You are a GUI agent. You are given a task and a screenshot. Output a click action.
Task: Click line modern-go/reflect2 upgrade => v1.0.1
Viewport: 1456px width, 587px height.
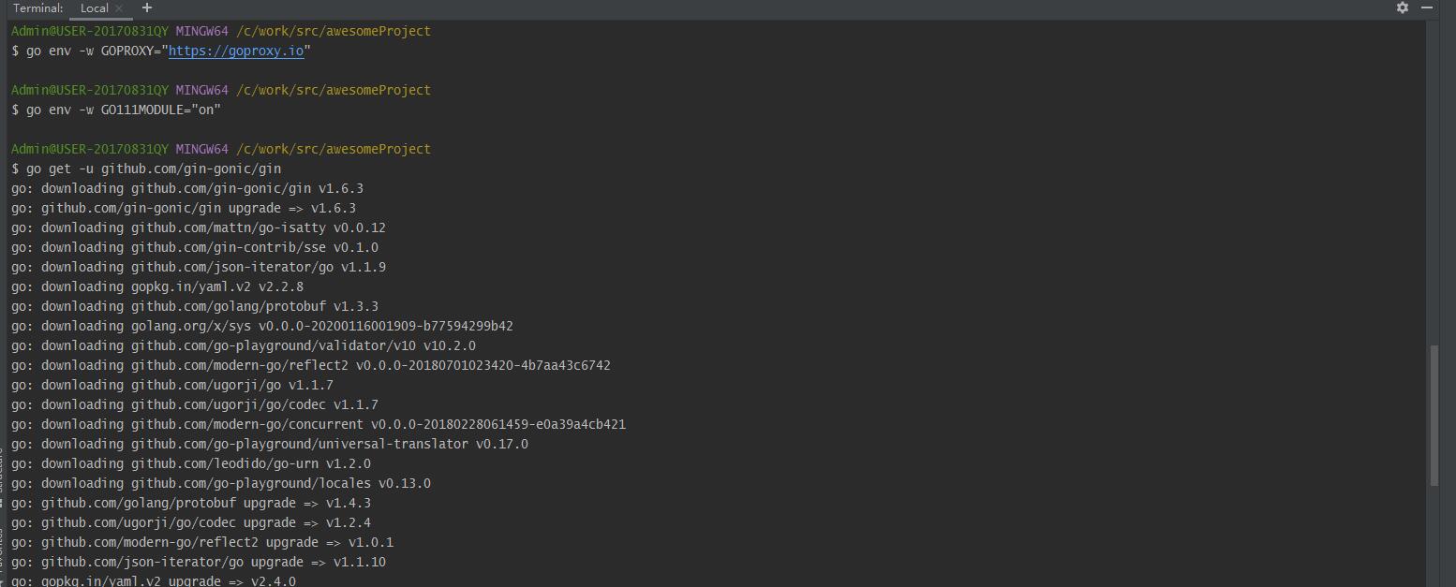tap(202, 542)
